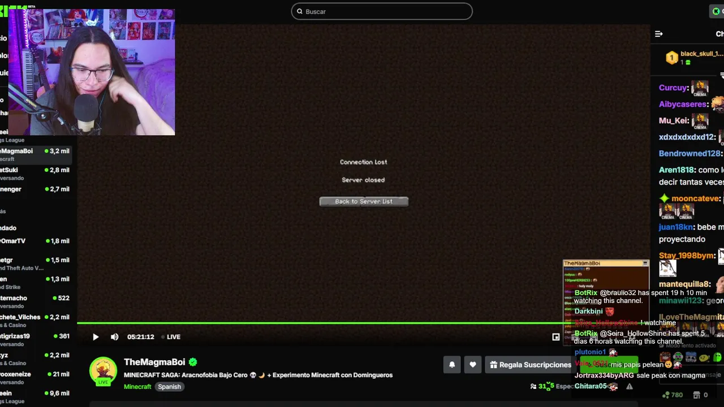Click Cinema emote next to Curcuy

click(700, 88)
